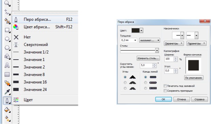
Task: Select the Table tool icon
Action: tap(7, 74)
